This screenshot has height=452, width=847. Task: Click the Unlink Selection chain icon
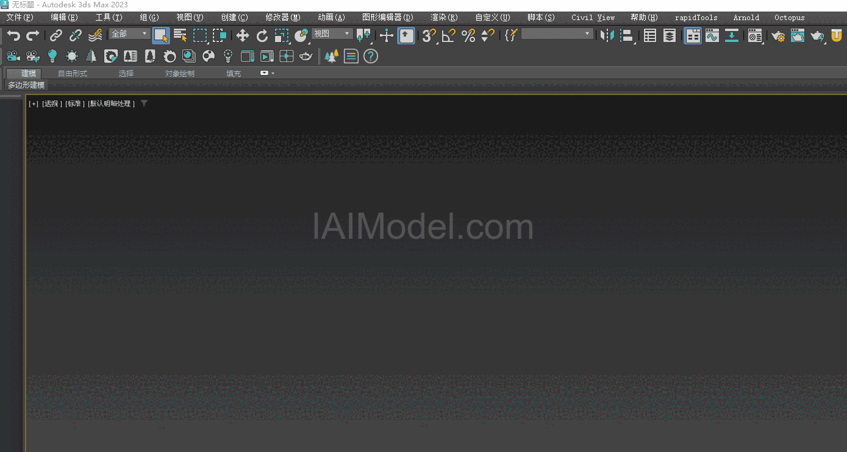(76, 35)
